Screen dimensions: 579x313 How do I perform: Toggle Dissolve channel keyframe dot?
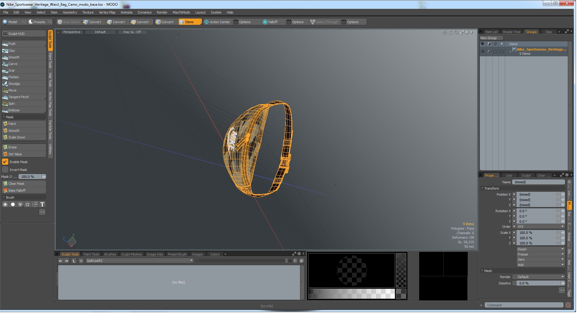(514, 284)
